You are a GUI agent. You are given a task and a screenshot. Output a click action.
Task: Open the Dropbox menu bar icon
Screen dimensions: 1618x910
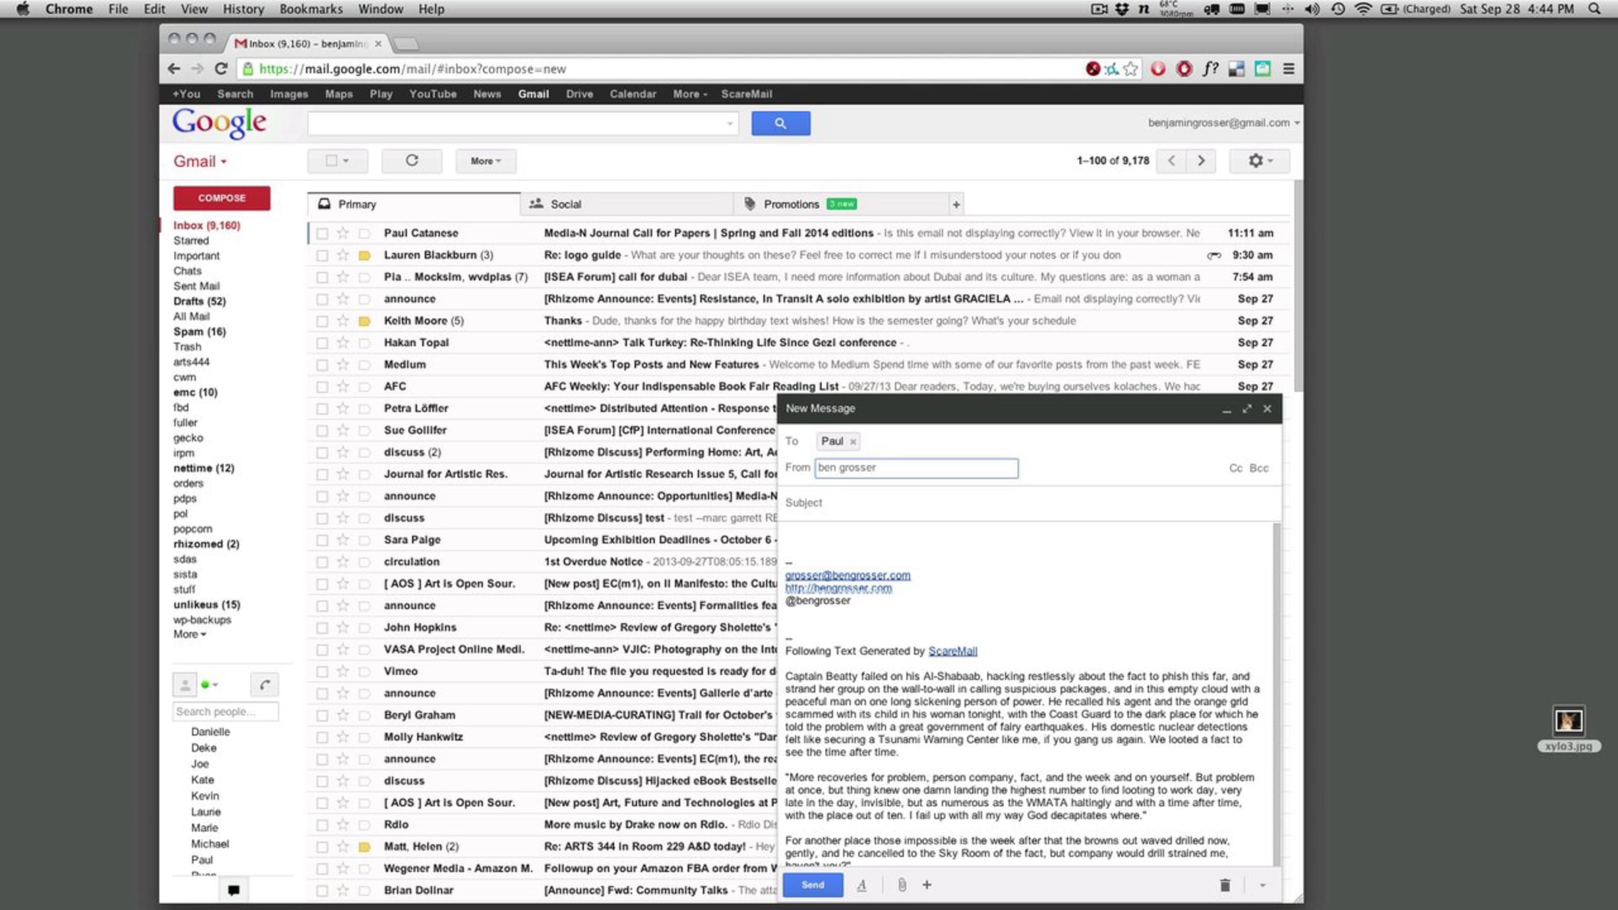(x=1122, y=9)
